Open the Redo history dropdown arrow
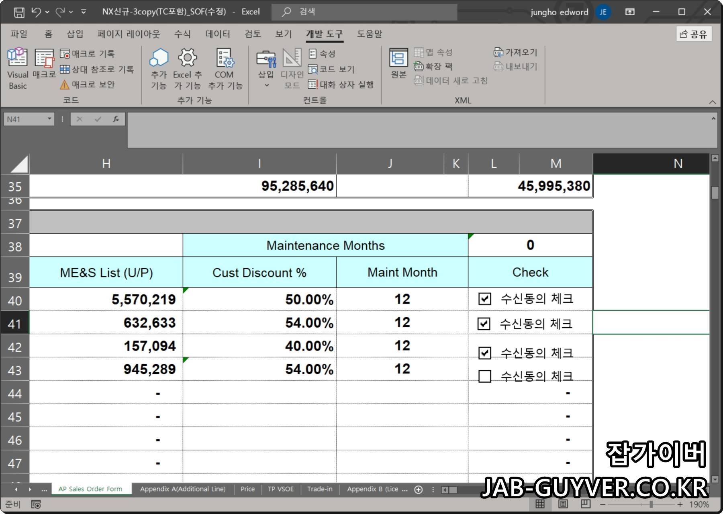The height and width of the screenshot is (514, 723). point(71,12)
